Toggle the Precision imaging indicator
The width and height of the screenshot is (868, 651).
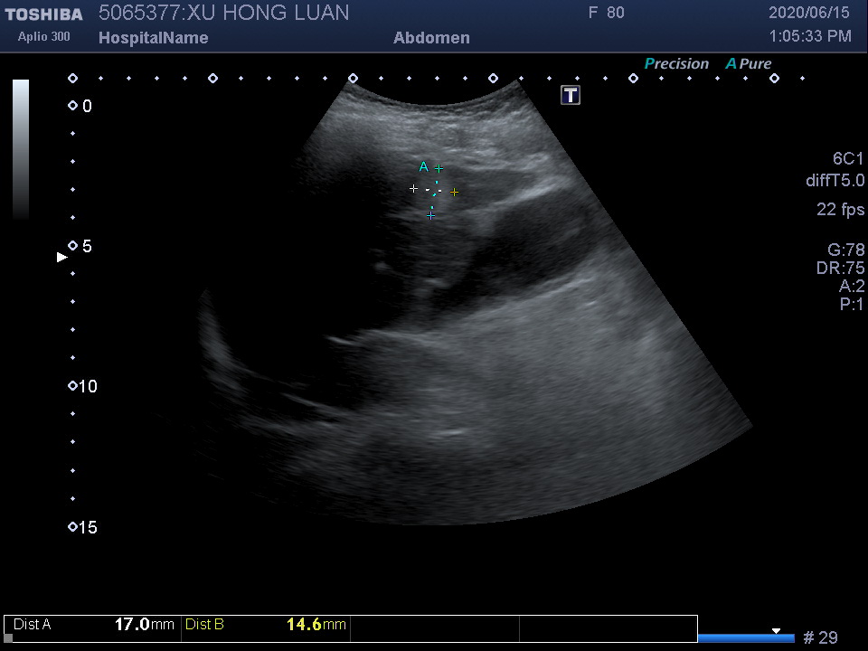point(675,63)
